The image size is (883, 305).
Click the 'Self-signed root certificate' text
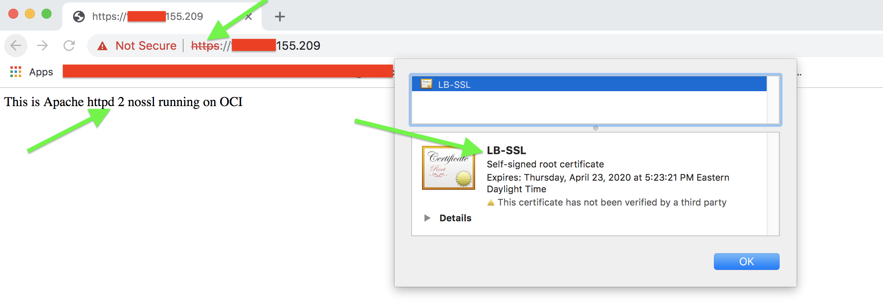tap(545, 164)
